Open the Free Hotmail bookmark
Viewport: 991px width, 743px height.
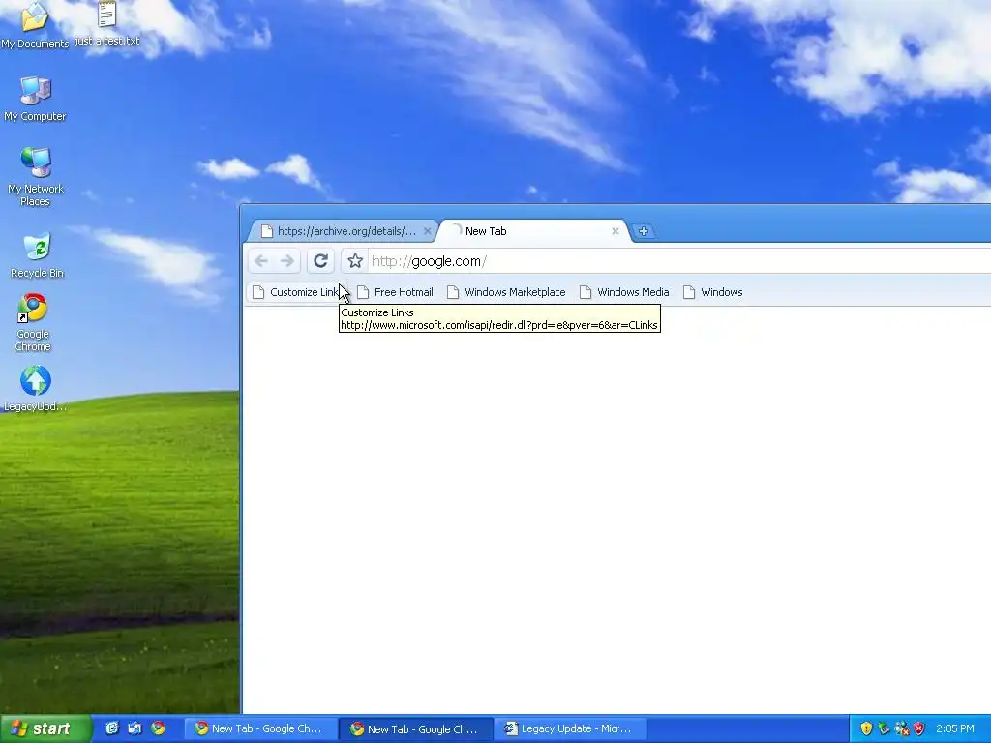pyautogui.click(x=396, y=292)
